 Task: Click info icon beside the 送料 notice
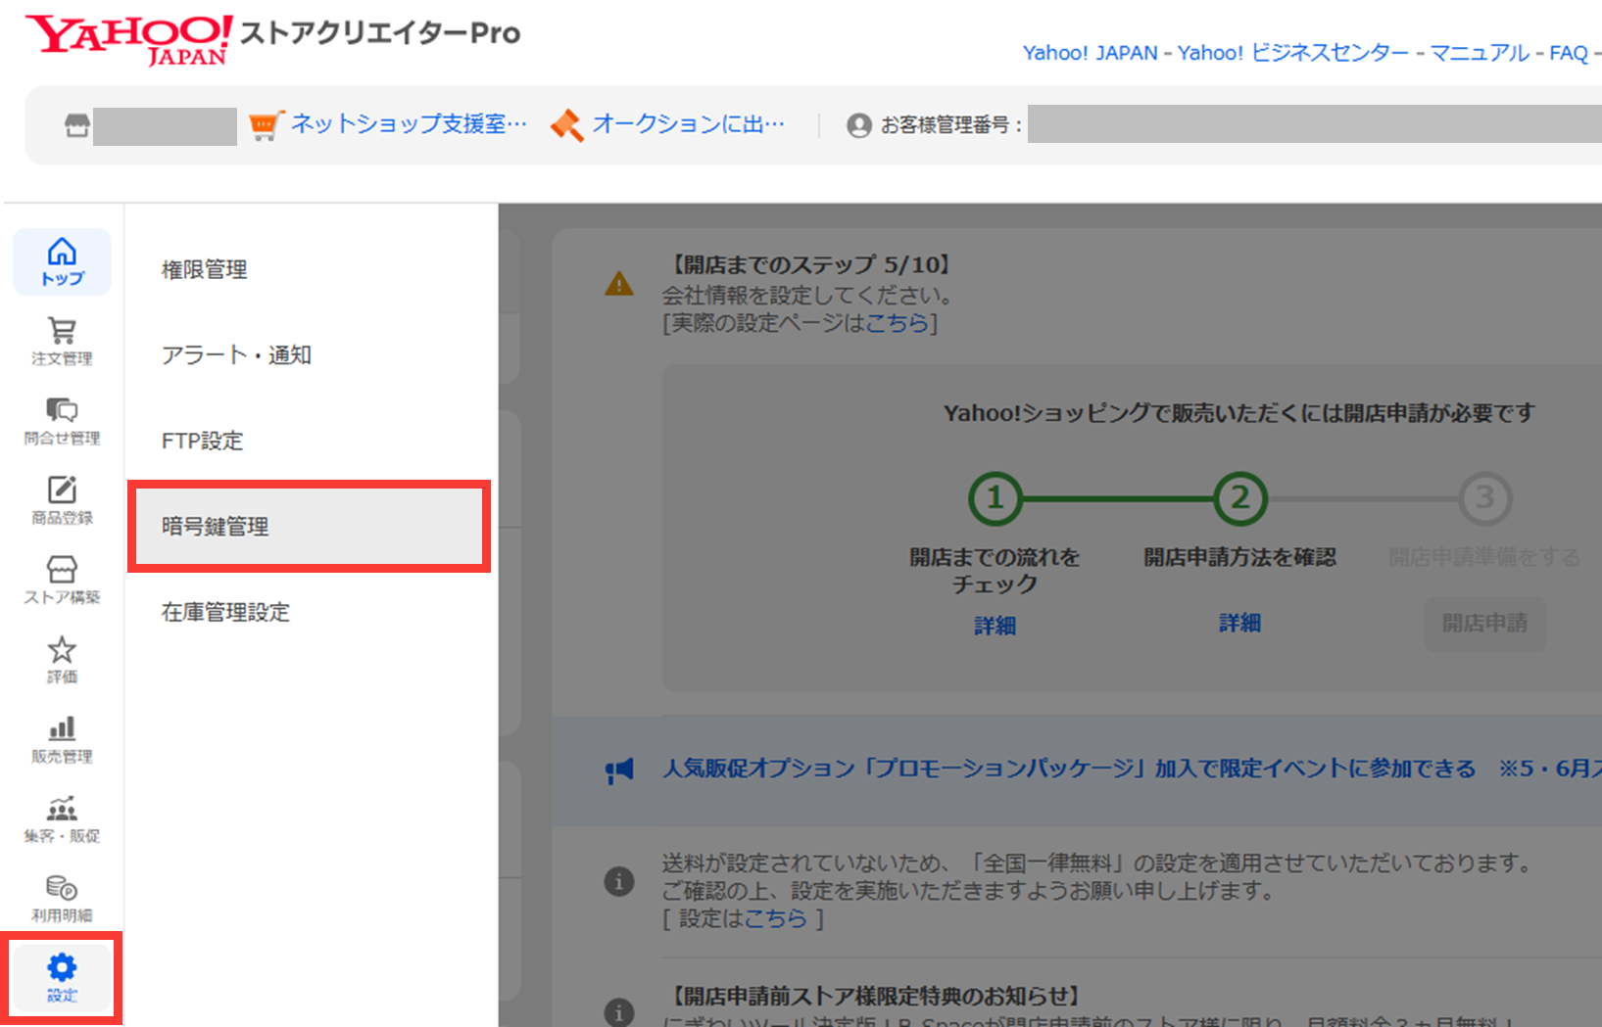click(x=618, y=881)
